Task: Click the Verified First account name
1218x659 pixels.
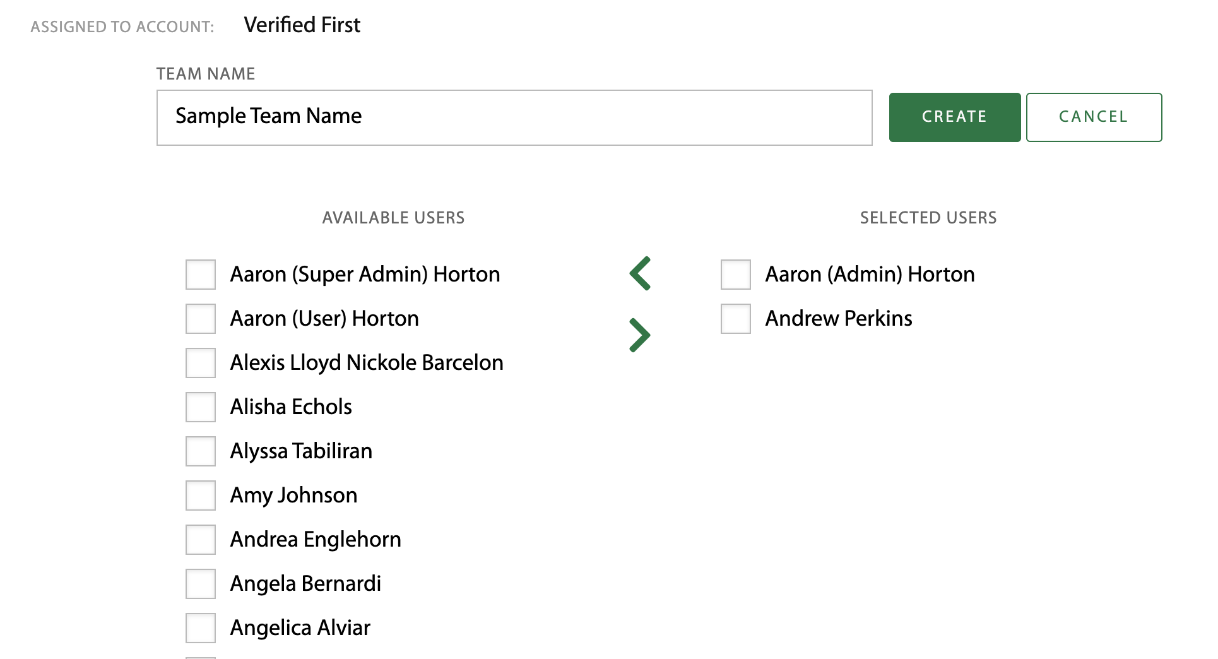Action: click(302, 25)
